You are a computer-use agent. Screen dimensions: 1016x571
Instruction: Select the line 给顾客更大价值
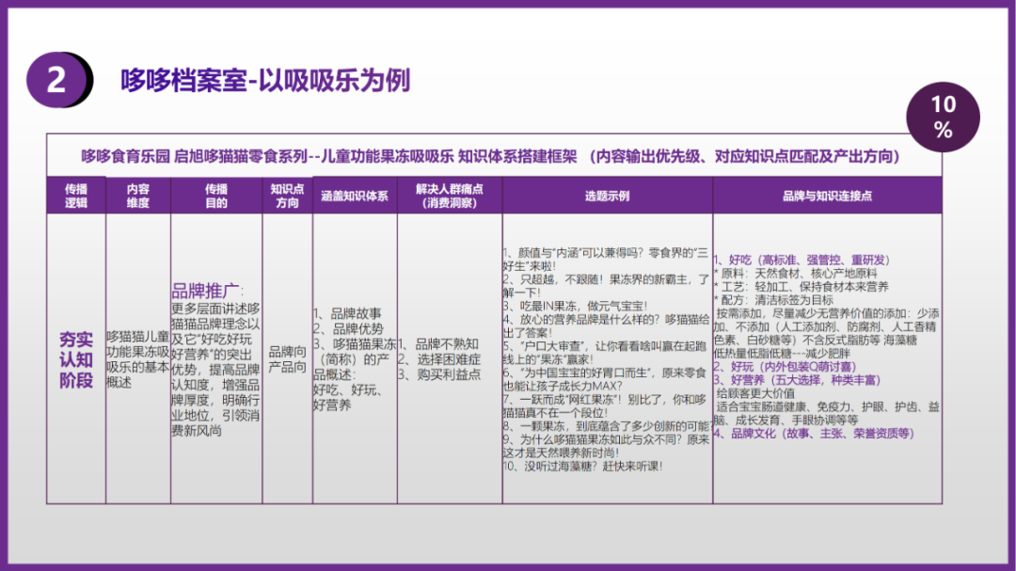click(755, 393)
